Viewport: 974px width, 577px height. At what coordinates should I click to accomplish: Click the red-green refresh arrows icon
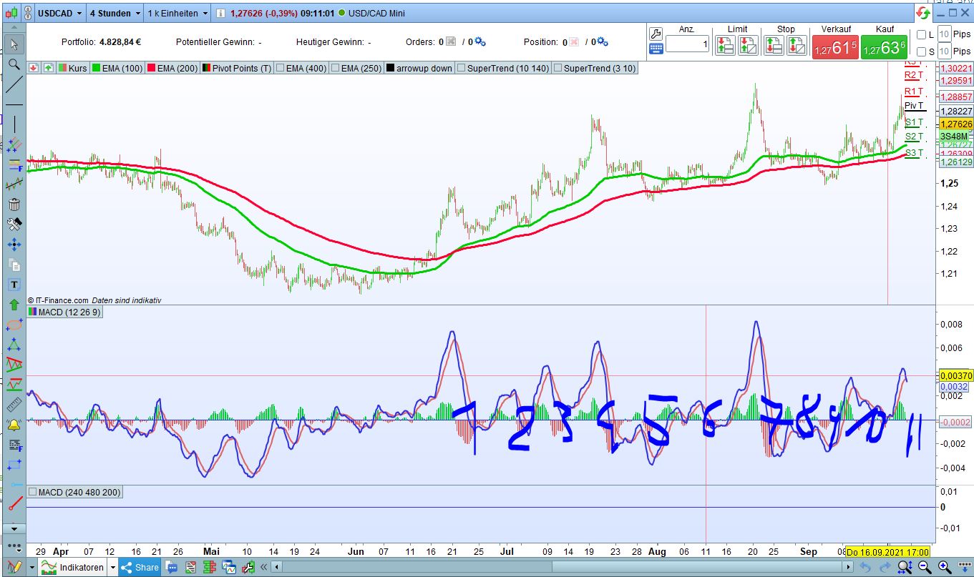pyautogui.click(x=922, y=13)
